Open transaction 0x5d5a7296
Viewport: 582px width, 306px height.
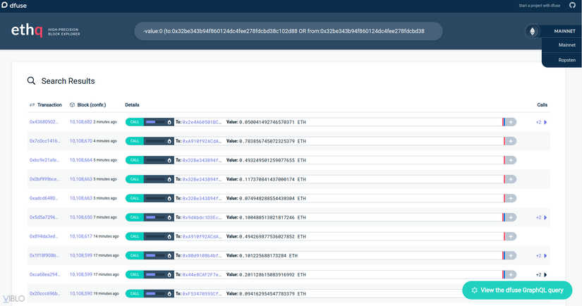44,217
